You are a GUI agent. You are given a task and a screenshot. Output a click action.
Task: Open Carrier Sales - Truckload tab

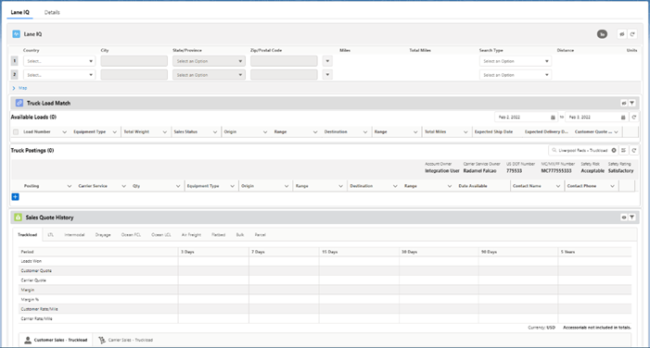click(x=125, y=340)
